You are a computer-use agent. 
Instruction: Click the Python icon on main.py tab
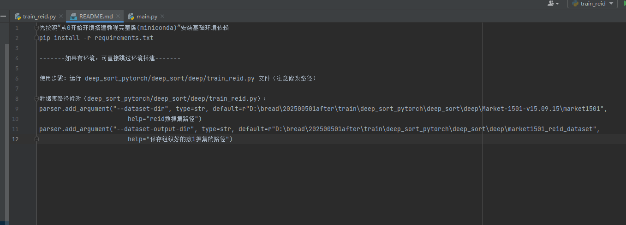pyautogui.click(x=131, y=17)
